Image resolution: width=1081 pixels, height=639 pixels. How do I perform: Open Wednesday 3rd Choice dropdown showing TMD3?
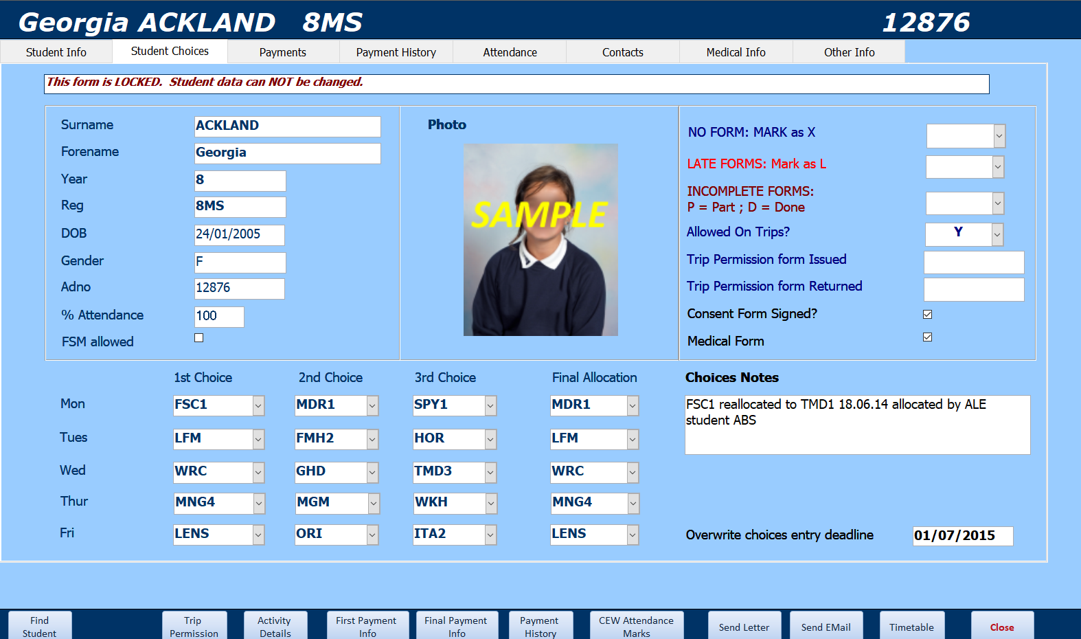point(490,472)
